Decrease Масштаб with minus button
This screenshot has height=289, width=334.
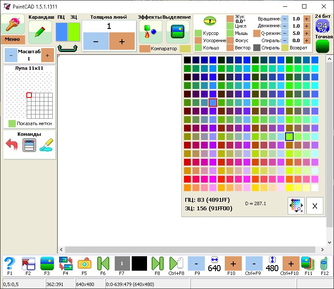tap(10, 55)
